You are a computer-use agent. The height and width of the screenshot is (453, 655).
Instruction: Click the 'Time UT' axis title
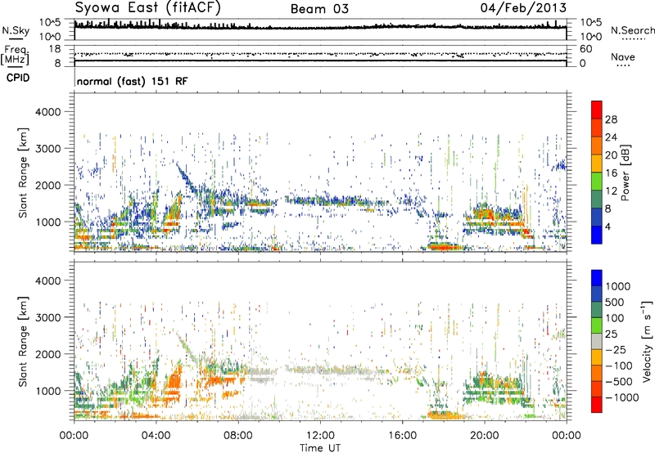(320, 447)
